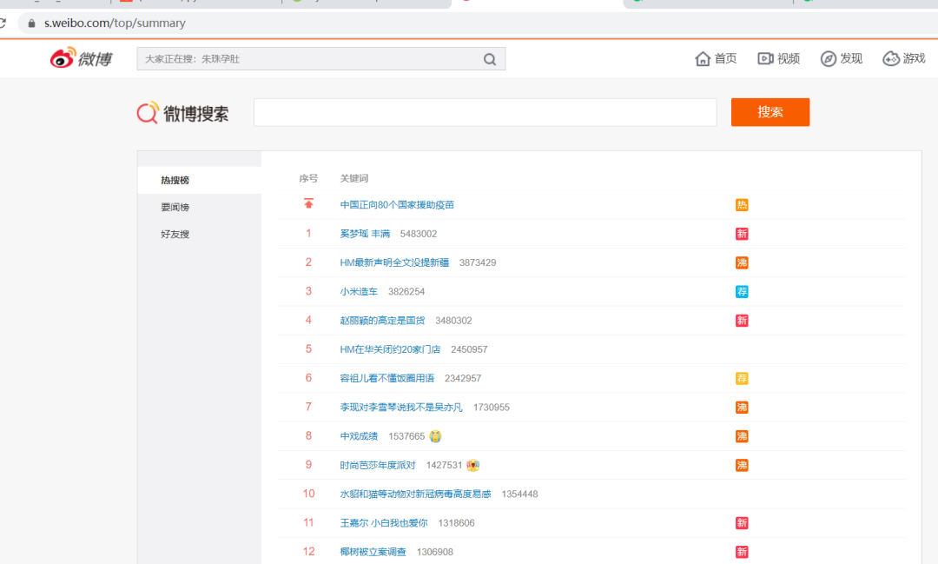Open topic 时尚芭莎年度派对
Image resolution: width=938 pixels, height=564 pixels.
pyautogui.click(x=378, y=465)
